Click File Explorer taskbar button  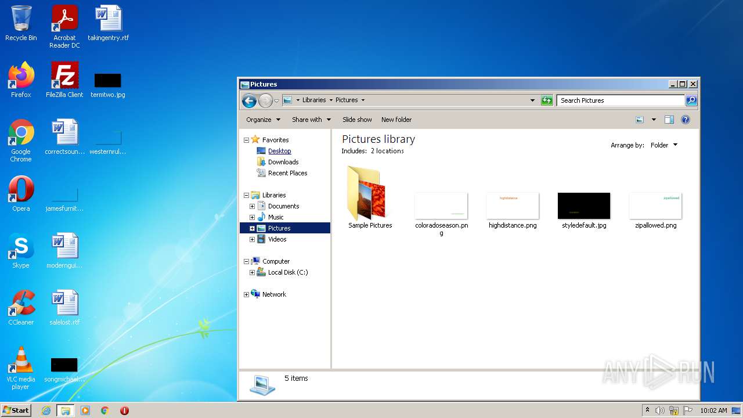click(66, 410)
